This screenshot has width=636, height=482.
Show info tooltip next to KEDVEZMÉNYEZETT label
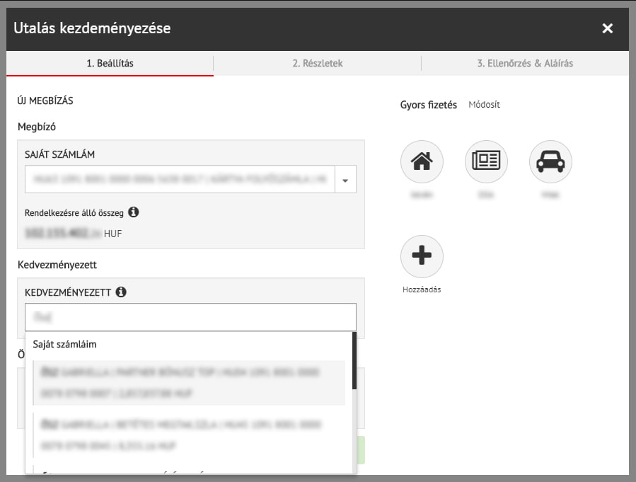pos(121,292)
